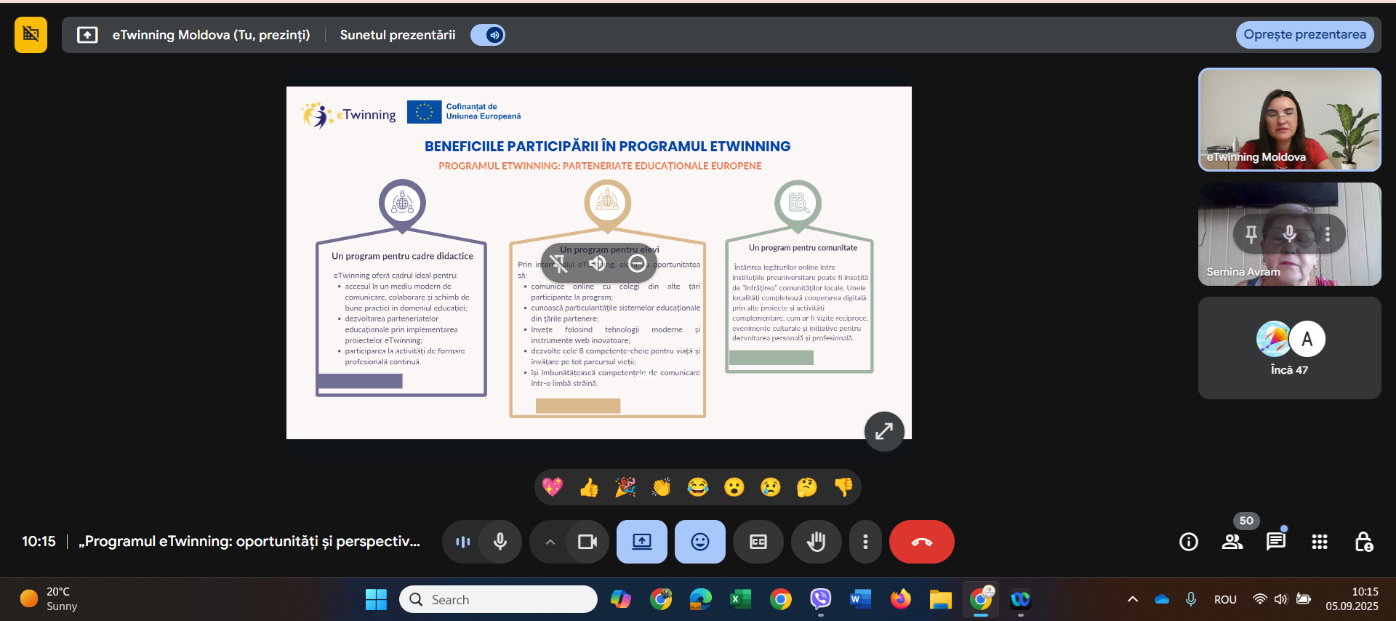
Task: Leave the call with the red hang-up button
Action: click(922, 542)
